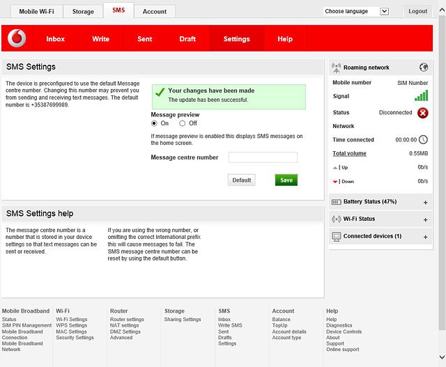Image resolution: width=446 pixels, height=367 pixels.
Task: Select the Message preview On radio button
Action: (154, 123)
